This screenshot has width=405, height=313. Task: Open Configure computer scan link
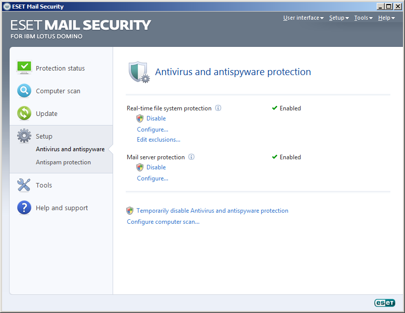point(163,222)
